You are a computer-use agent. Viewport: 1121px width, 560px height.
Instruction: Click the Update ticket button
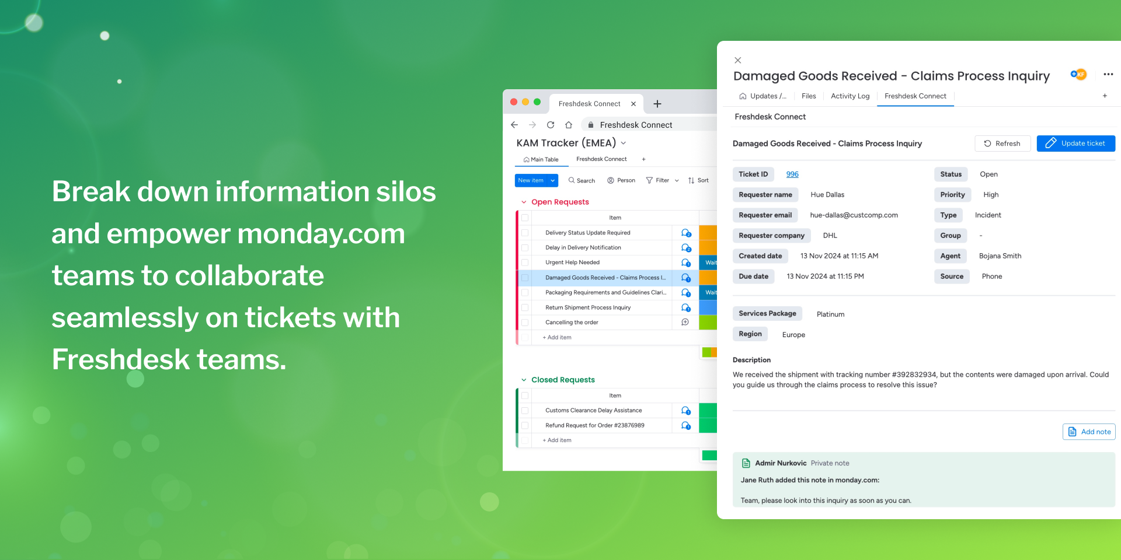click(1075, 143)
